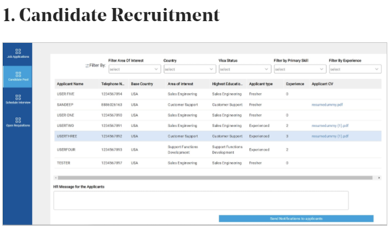Click the Base Country column header

142,84
